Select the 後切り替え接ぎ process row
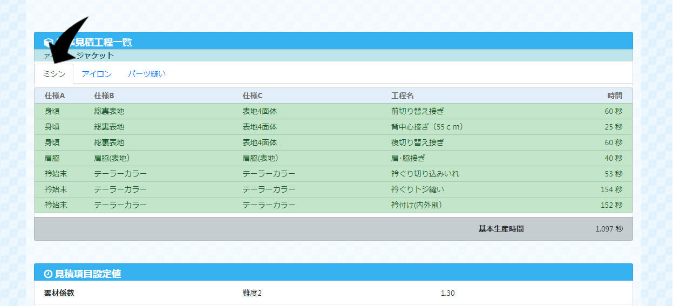This screenshot has height=306, width=673. [418, 142]
